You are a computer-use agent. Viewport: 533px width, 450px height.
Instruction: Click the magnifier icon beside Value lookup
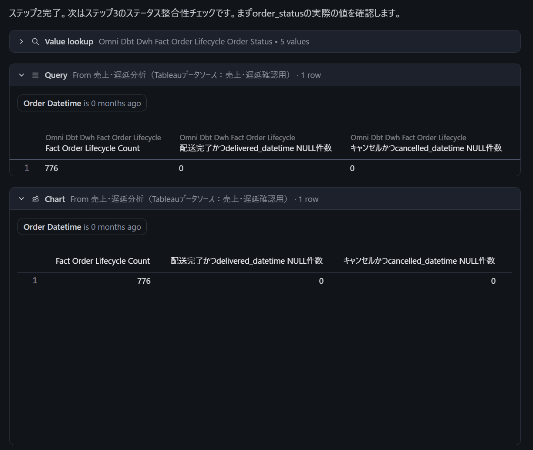click(x=35, y=42)
